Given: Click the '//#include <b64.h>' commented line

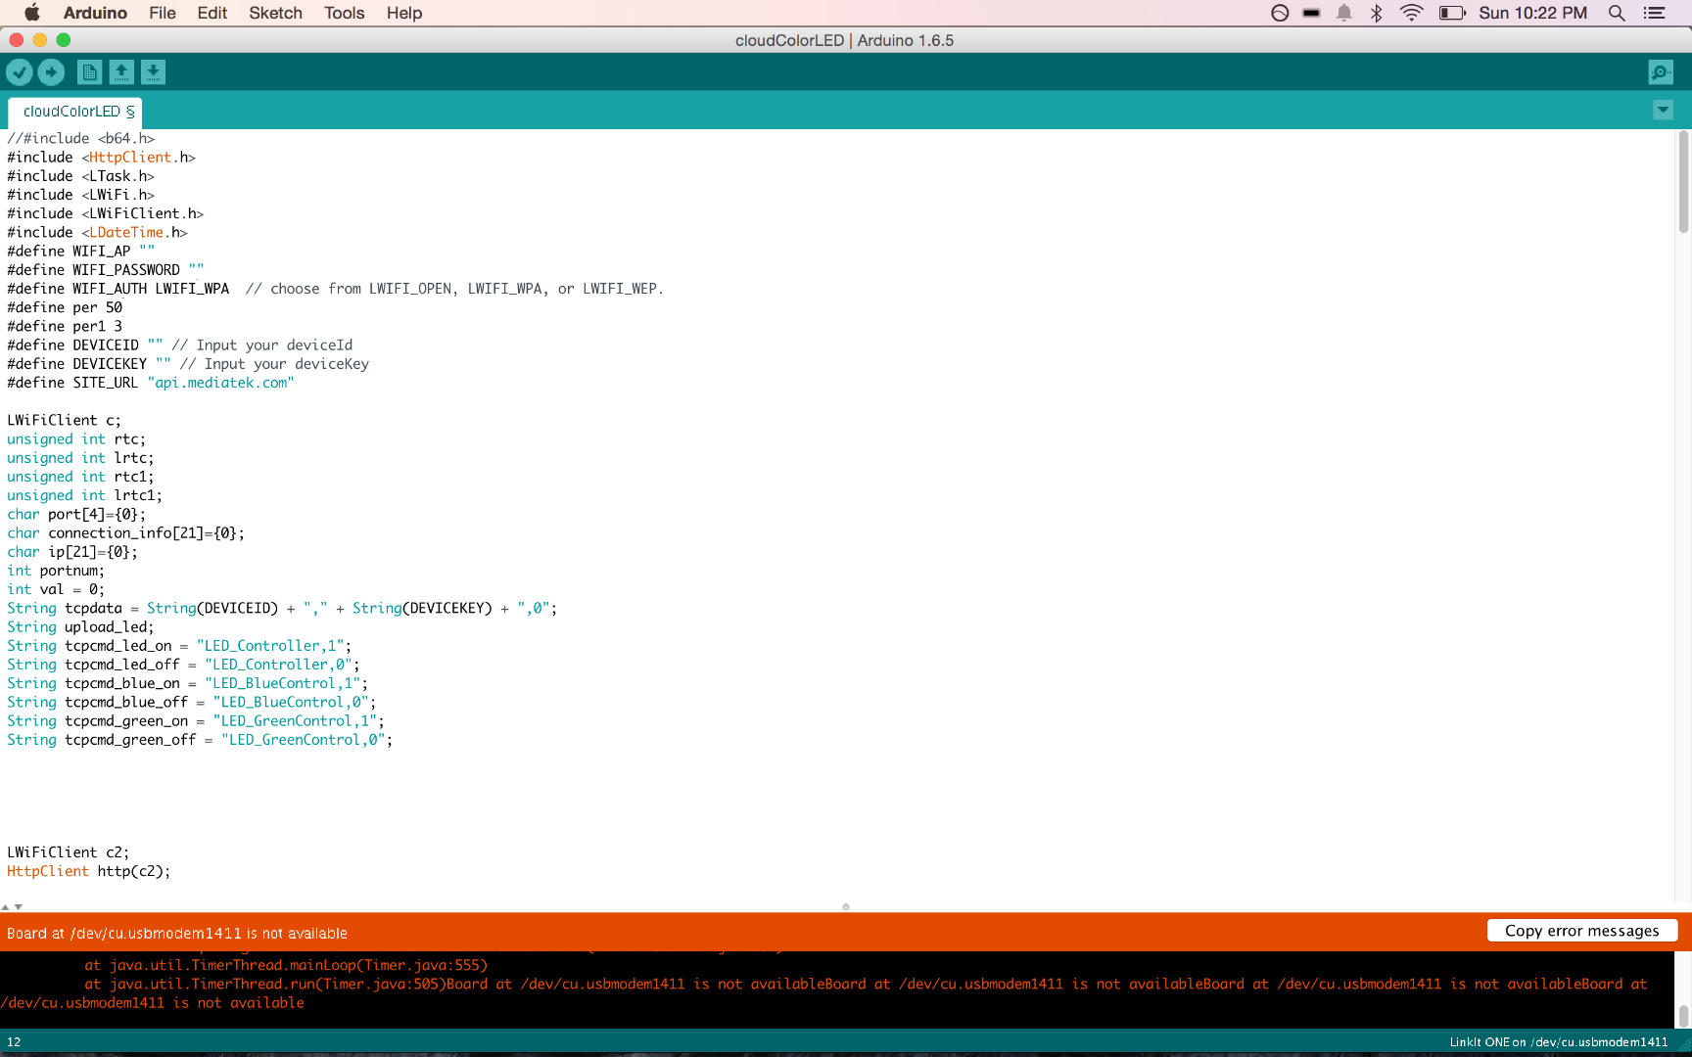Looking at the screenshot, I should pos(80,138).
